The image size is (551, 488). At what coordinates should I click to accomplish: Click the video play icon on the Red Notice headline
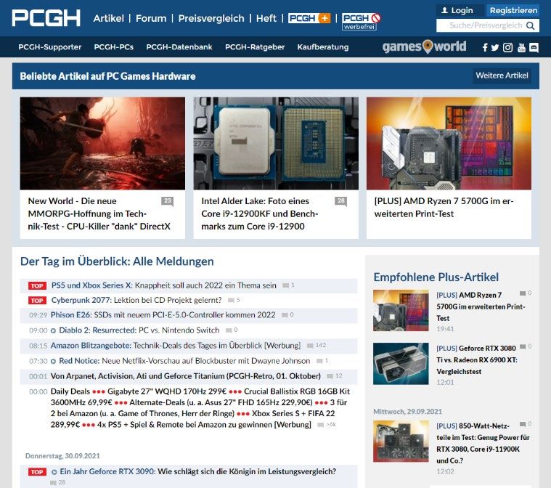coord(54,361)
